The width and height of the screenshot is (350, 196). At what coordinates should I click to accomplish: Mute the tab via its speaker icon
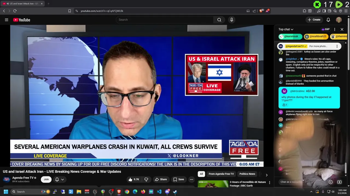pyautogui.click(x=8, y=4)
